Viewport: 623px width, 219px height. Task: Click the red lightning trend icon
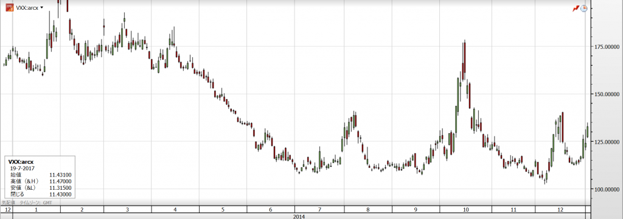[x=576, y=9]
